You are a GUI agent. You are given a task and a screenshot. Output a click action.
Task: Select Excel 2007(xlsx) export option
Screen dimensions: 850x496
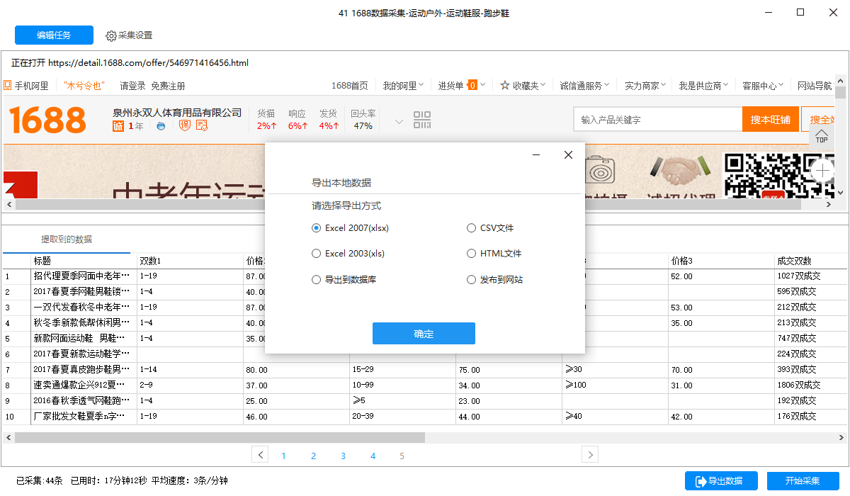coord(351,228)
